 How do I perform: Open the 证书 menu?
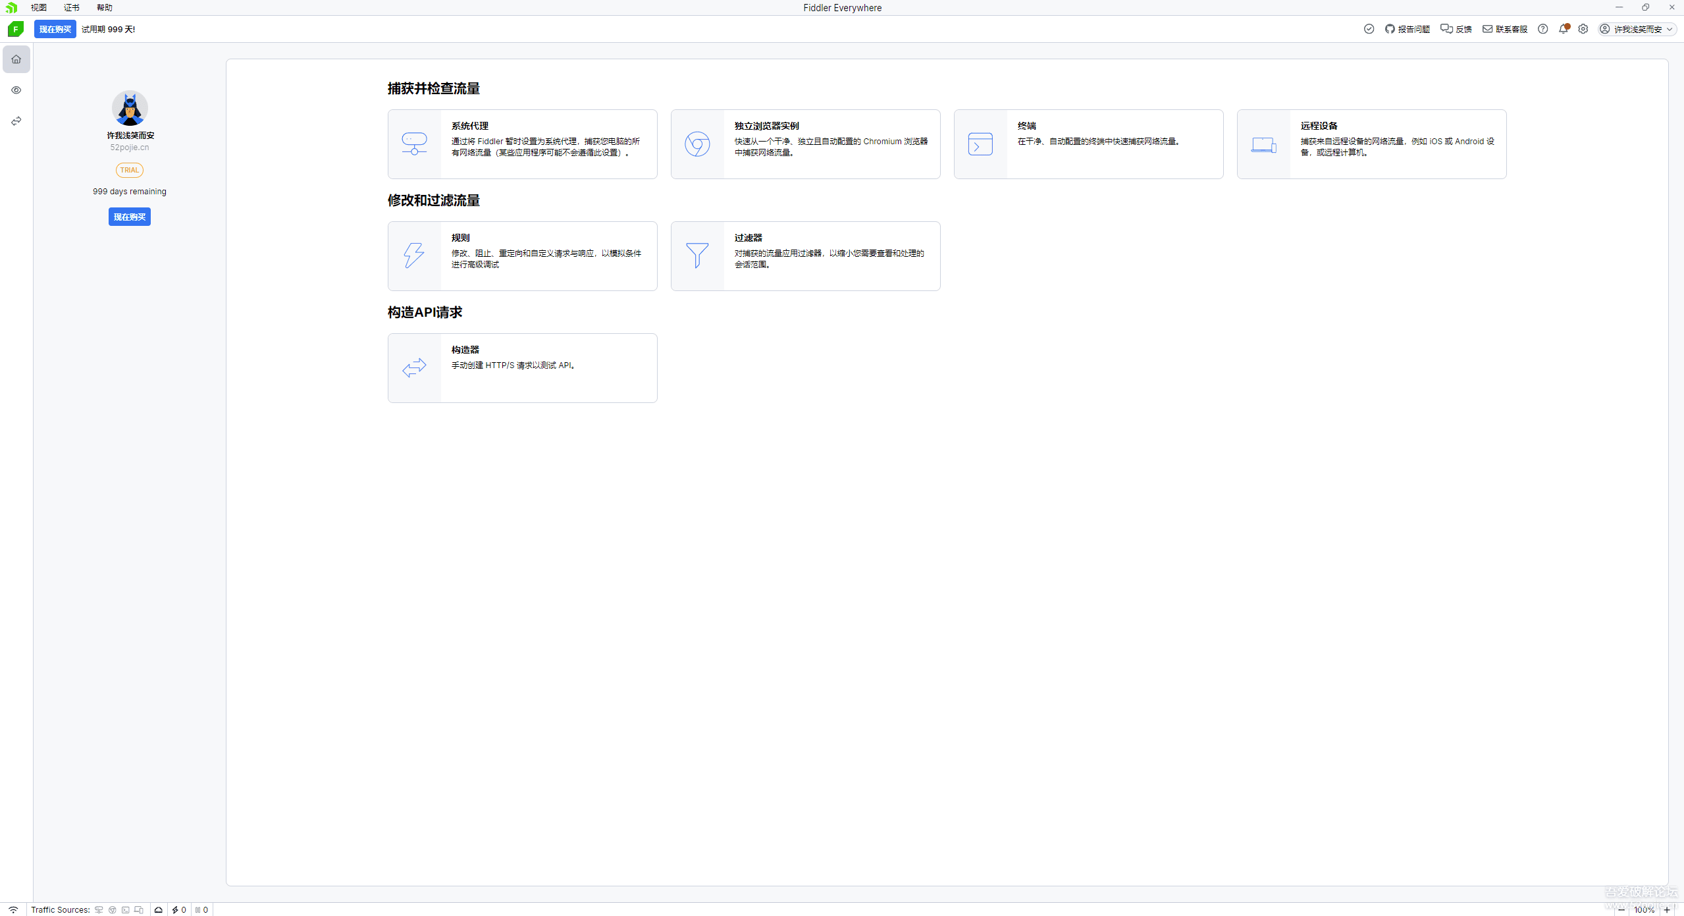[72, 7]
